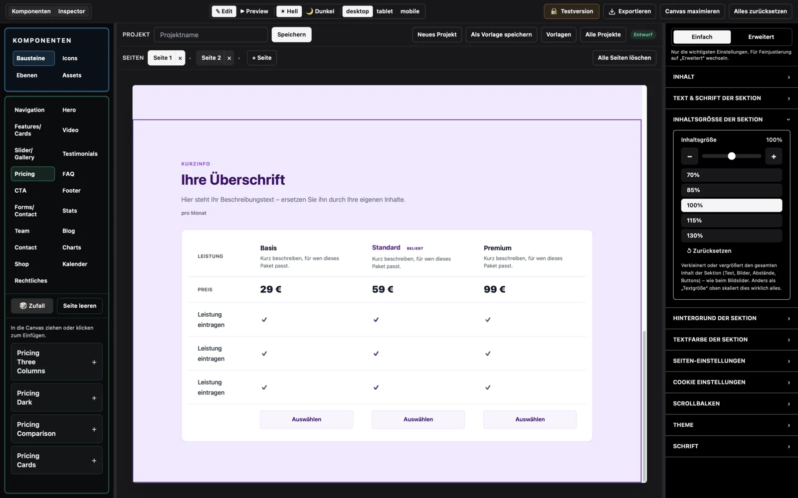Add the Pricing Three Columns block
The image size is (798, 498).
click(94, 362)
